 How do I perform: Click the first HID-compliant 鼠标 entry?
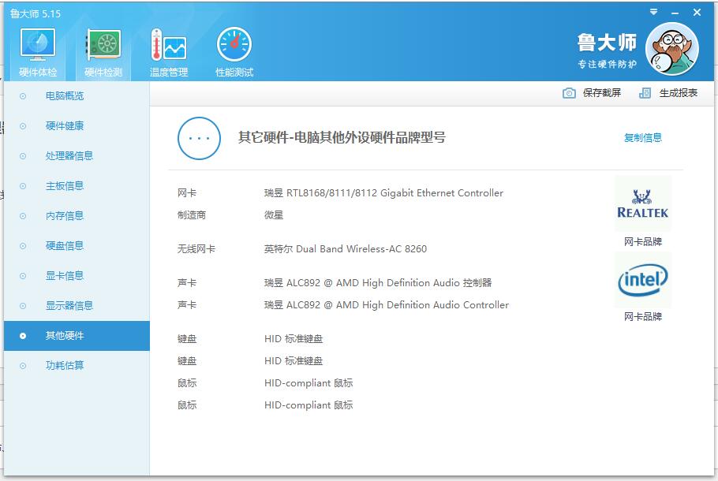coord(309,382)
